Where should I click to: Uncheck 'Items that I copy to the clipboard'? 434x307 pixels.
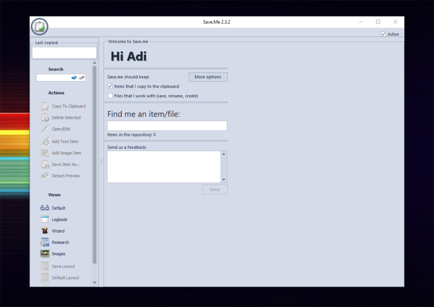[x=110, y=86]
